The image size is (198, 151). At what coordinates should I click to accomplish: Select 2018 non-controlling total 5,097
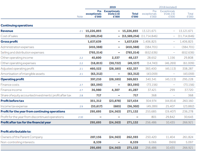tap(189, 142)
